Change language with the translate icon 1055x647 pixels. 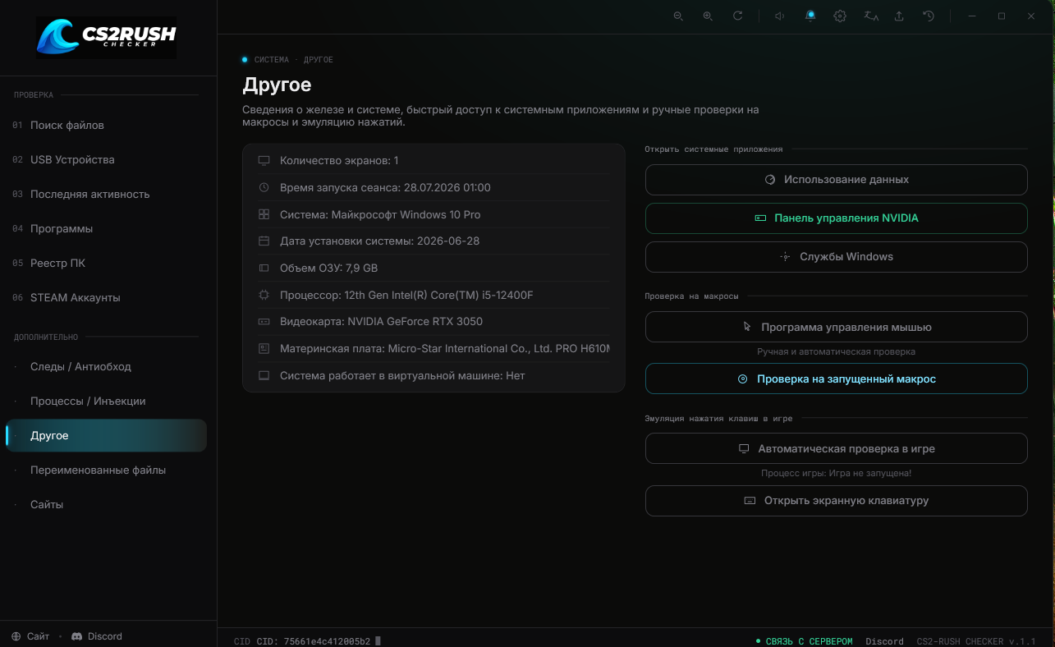tap(869, 16)
